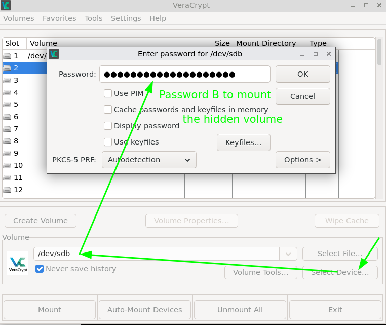The height and width of the screenshot is (325, 386).
Task: Select the drive icon for slot 11
Action: 7,177
